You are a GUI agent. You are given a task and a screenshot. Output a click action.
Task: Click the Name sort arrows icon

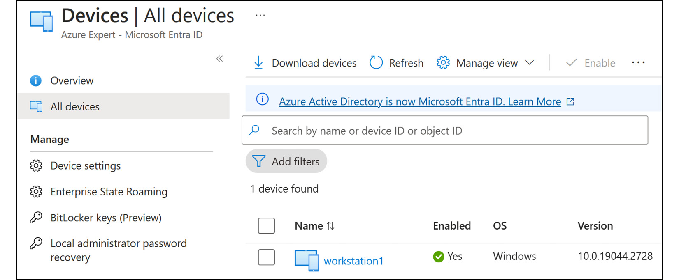click(x=330, y=226)
